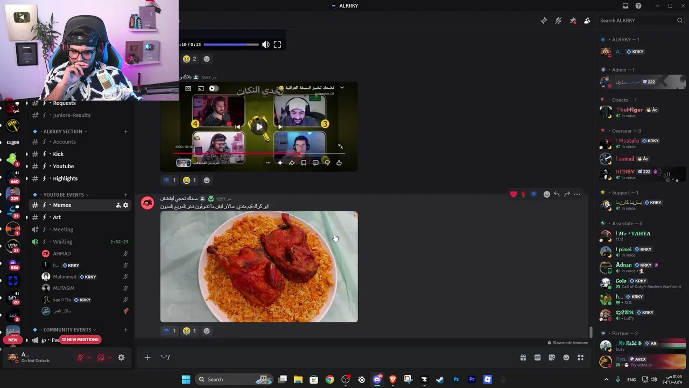The width and height of the screenshot is (689, 388).
Task: Create channel in ALKRKY SECTION
Action: point(125,131)
